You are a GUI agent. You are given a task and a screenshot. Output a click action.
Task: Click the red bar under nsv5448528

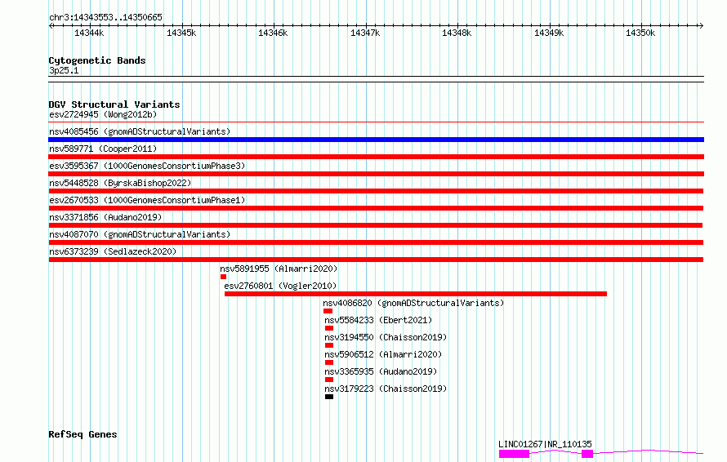376,191
